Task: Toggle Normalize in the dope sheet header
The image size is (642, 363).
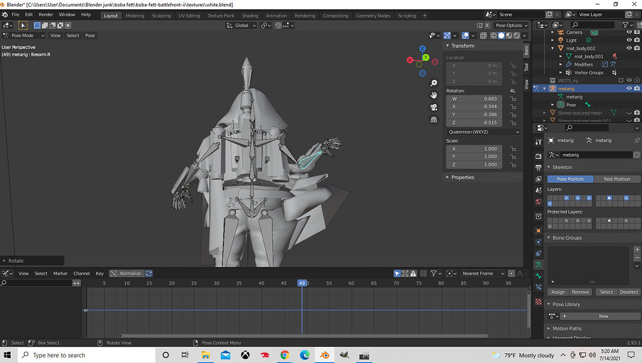Action: tap(129, 273)
